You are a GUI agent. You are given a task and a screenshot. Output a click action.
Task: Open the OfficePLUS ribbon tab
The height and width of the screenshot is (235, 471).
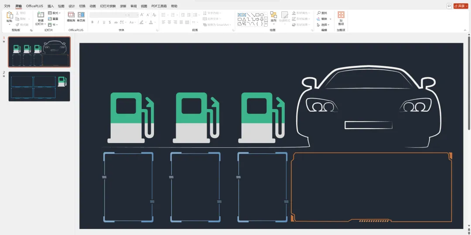34,6
